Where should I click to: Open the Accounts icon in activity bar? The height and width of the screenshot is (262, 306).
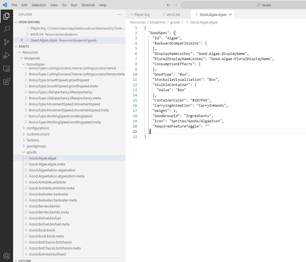click(7, 256)
